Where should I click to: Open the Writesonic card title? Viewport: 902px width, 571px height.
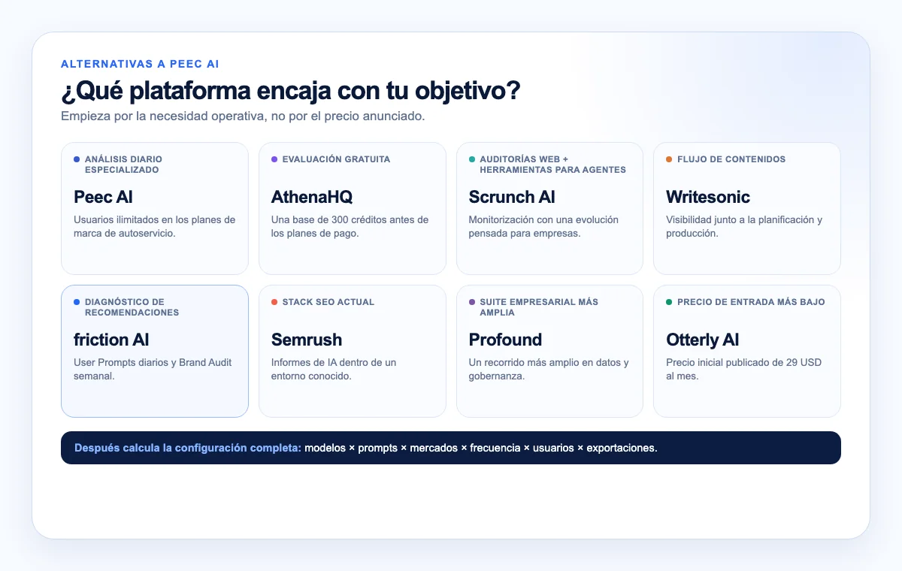point(708,197)
